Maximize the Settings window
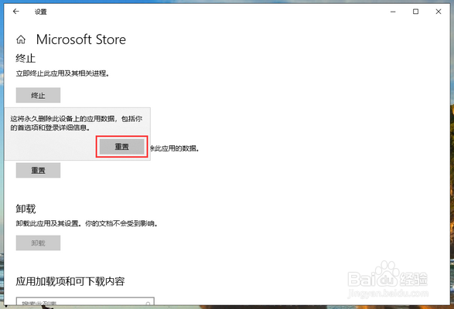454x309 pixels. coord(416,12)
